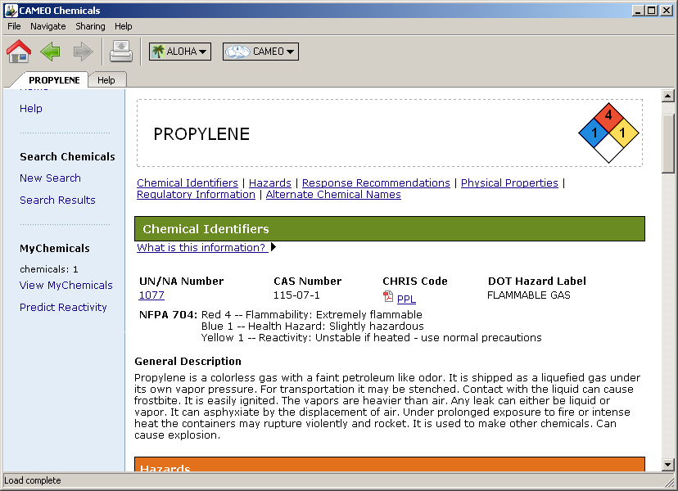Open the PDF icon beside PPL
The image size is (678, 491).
(x=388, y=296)
